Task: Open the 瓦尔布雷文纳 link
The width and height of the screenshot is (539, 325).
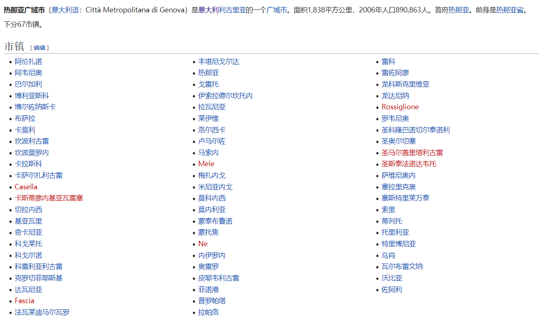Action: (x=402, y=267)
